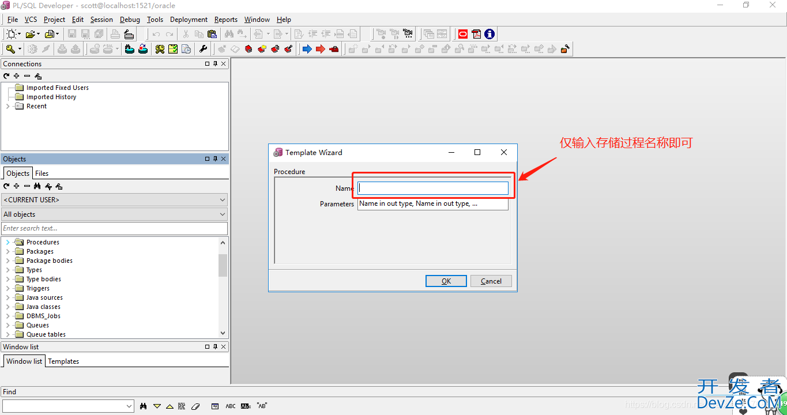
Task: Select the Imported Fixed Users folder
Action: coord(58,88)
